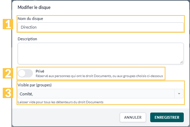Click the 'Description' label
190x127 pixels.
pyautogui.click(x=27, y=39)
